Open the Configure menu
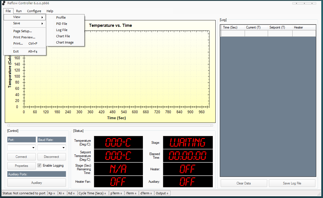 [x=34, y=11]
